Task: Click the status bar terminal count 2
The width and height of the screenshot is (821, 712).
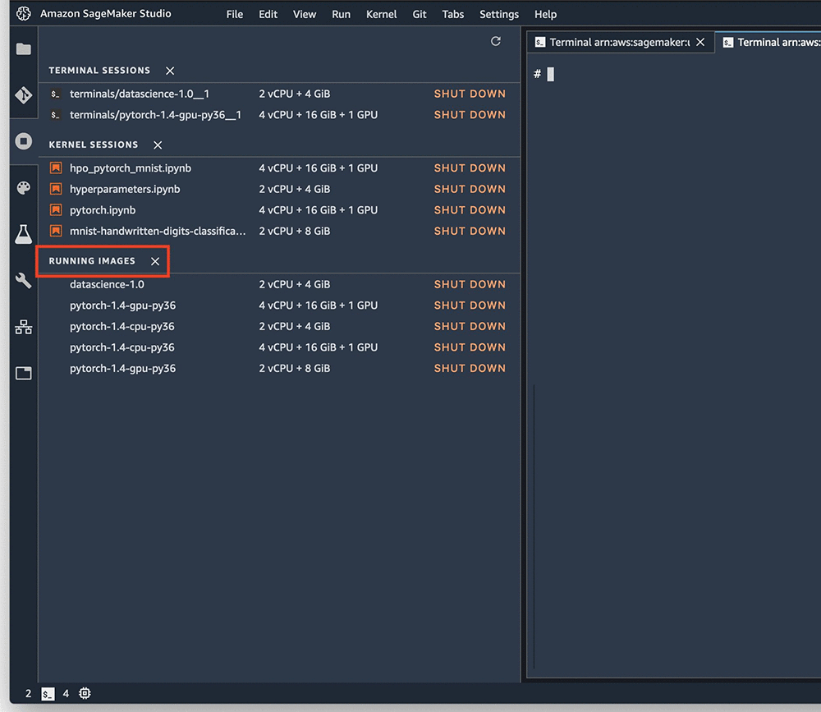Action: (28, 694)
